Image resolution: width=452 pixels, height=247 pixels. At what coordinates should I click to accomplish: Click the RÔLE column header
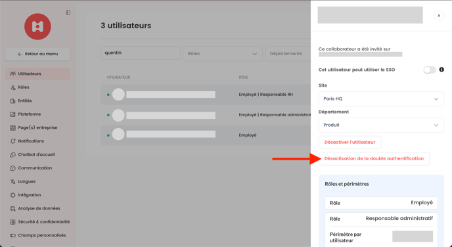tap(244, 78)
